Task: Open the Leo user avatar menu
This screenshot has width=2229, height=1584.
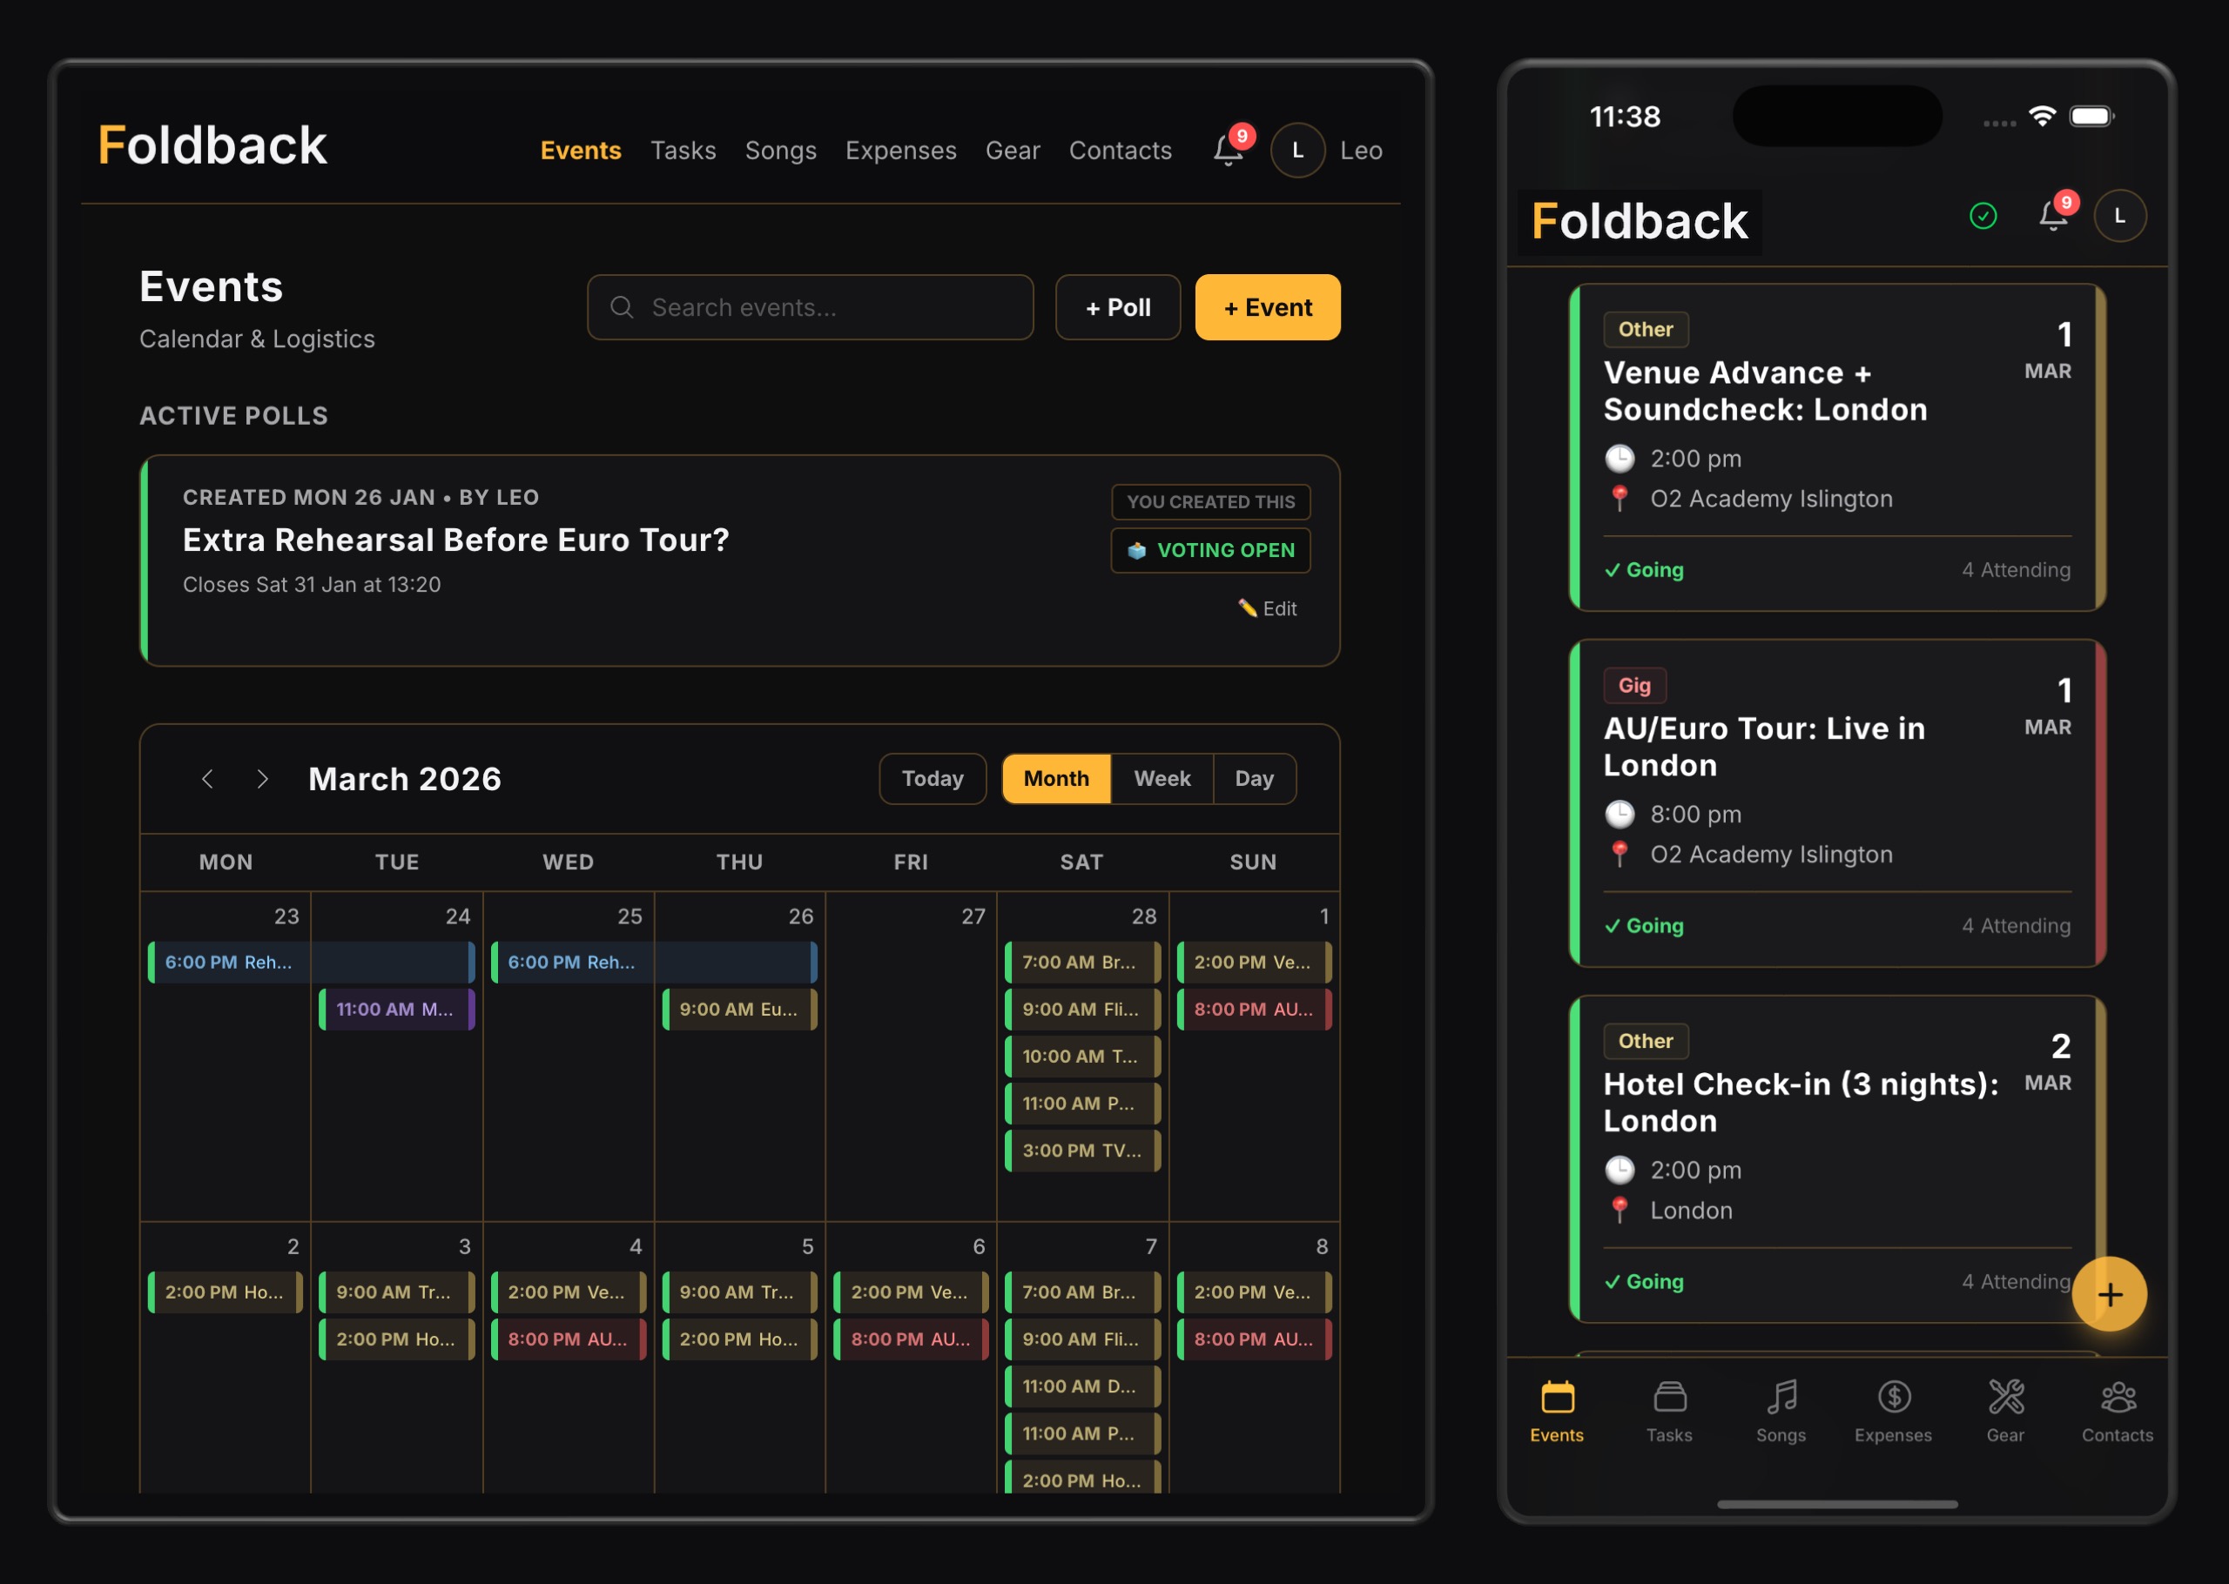Action: point(1297,151)
